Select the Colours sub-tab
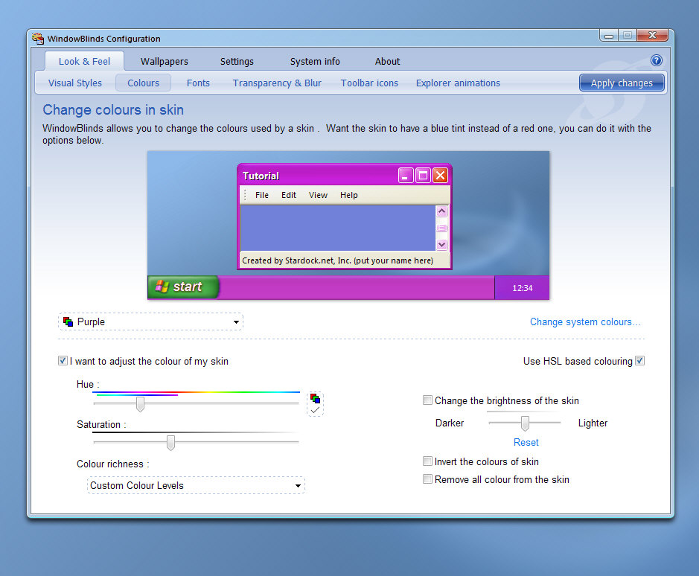The image size is (699, 576). 143,83
